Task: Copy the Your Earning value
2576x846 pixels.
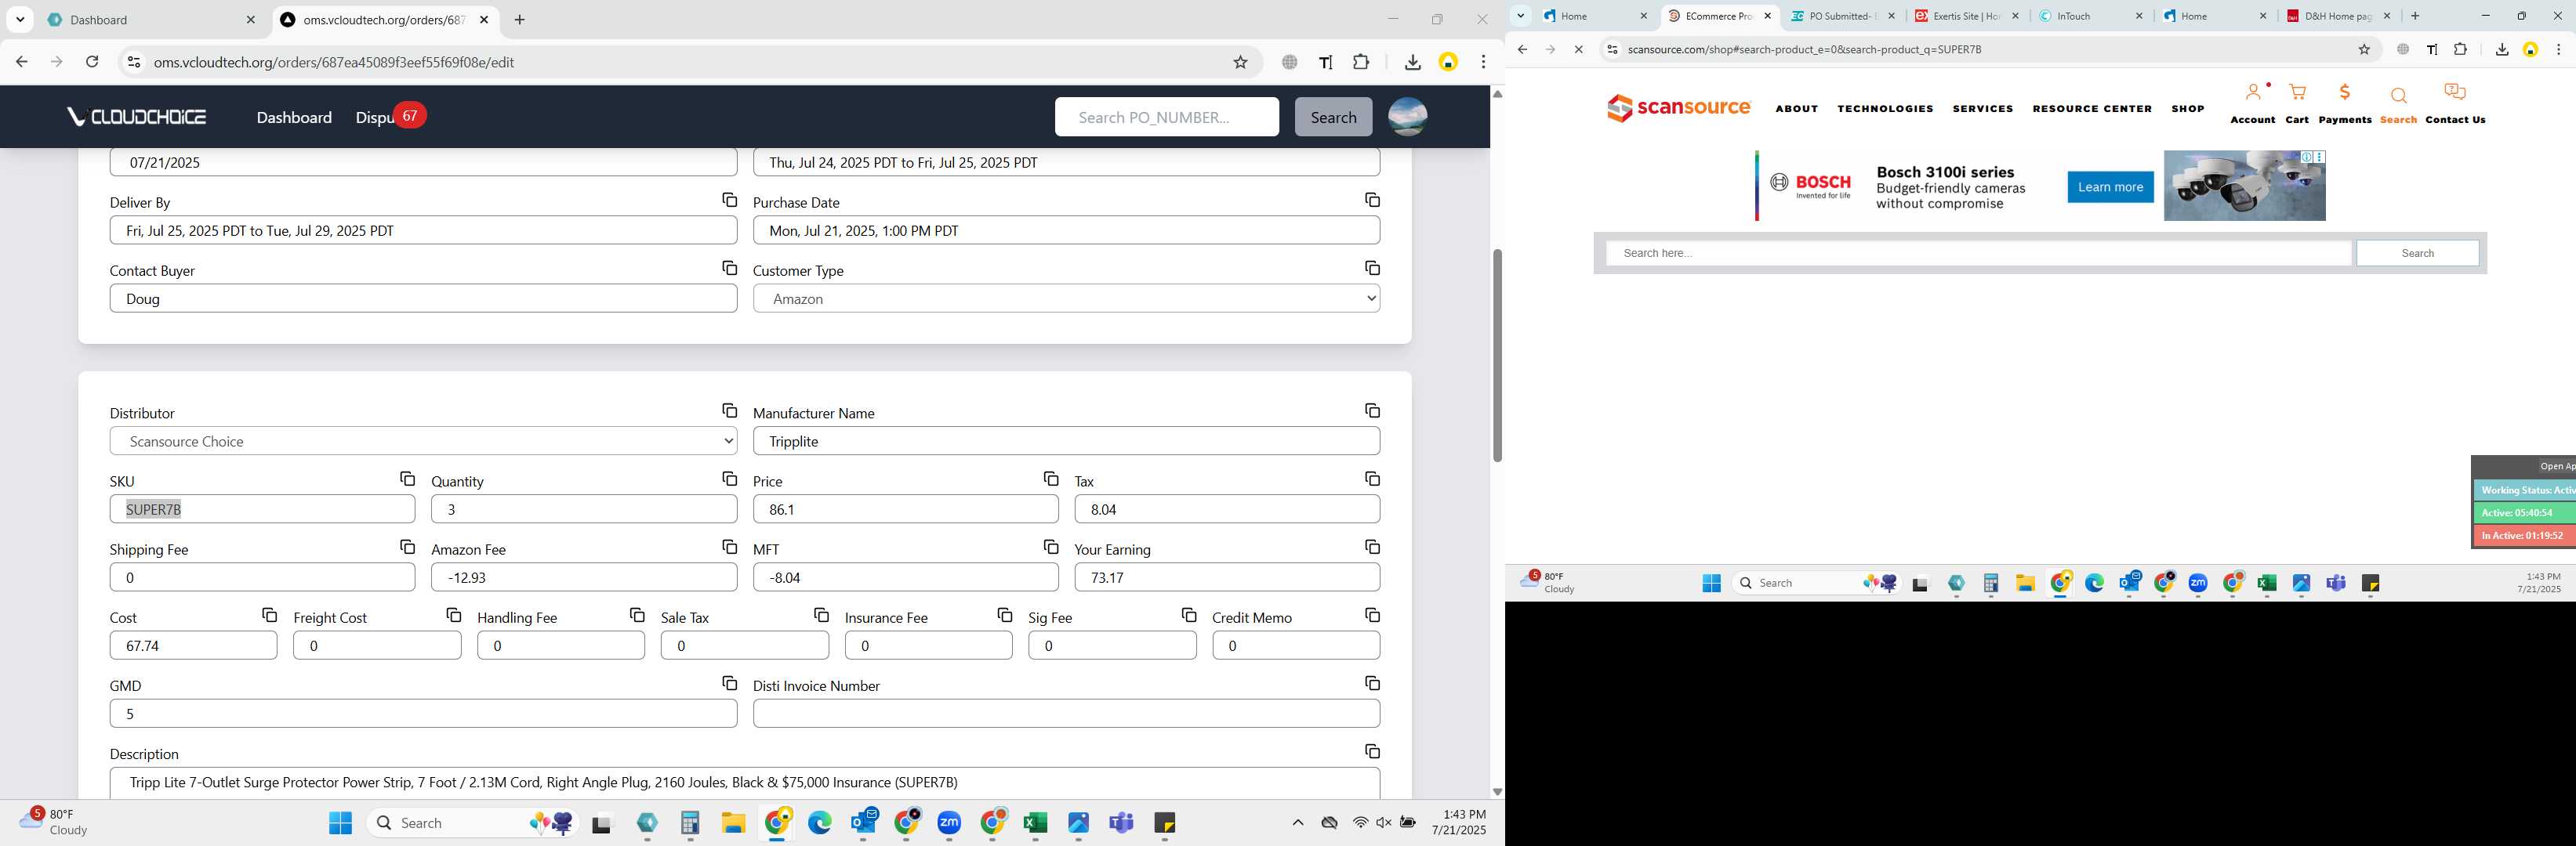Action: click(x=1372, y=548)
